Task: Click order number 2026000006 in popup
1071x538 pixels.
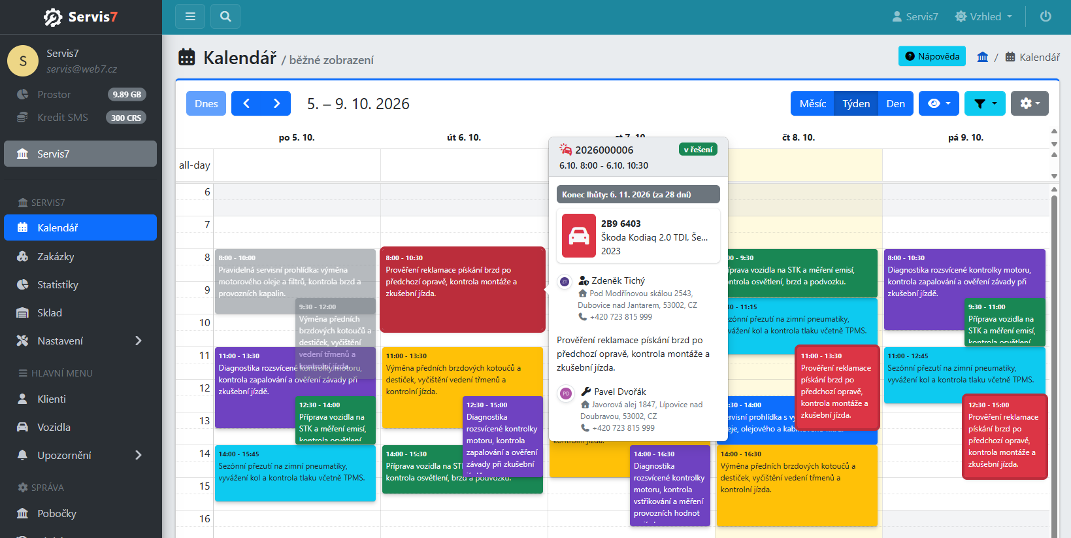Action: (604, 150)
